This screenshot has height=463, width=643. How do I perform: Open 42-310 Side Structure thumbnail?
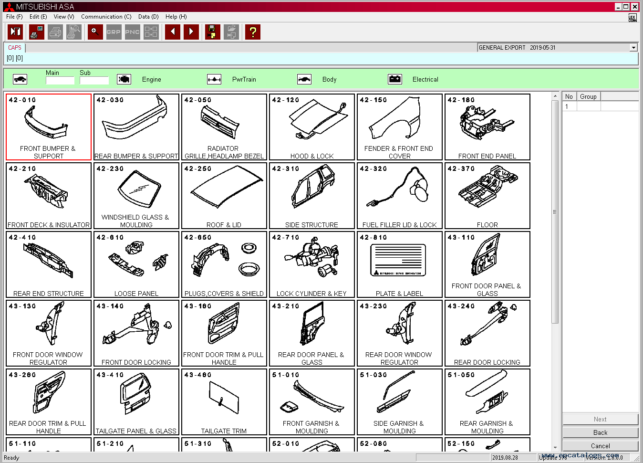coord(312,196)
